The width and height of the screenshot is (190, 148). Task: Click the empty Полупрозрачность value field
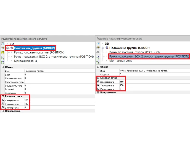pos(59,82)
